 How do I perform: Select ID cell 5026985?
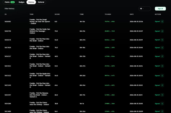pos(8,22)
